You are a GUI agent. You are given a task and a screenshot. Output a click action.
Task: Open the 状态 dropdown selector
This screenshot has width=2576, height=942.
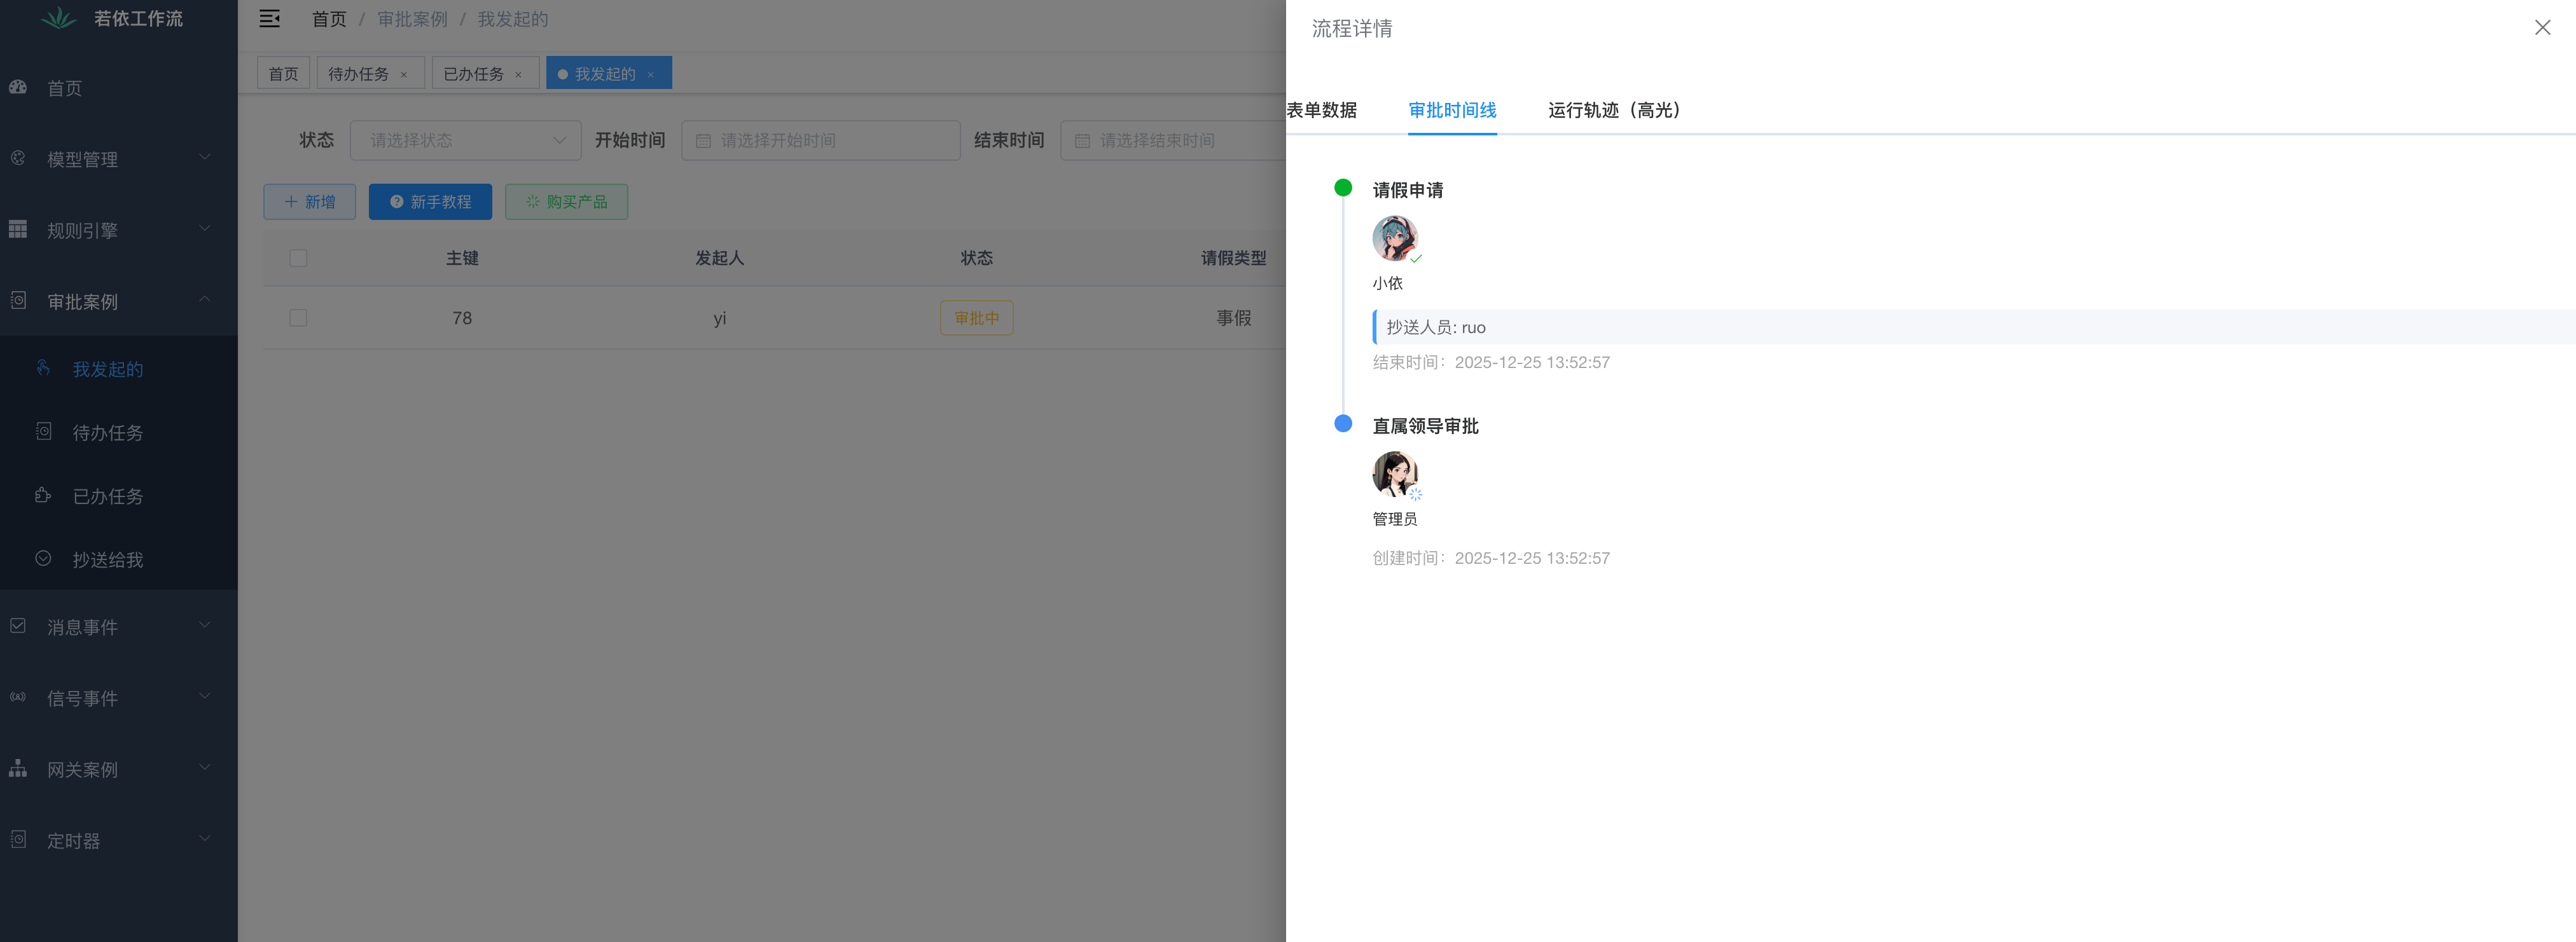465,141
